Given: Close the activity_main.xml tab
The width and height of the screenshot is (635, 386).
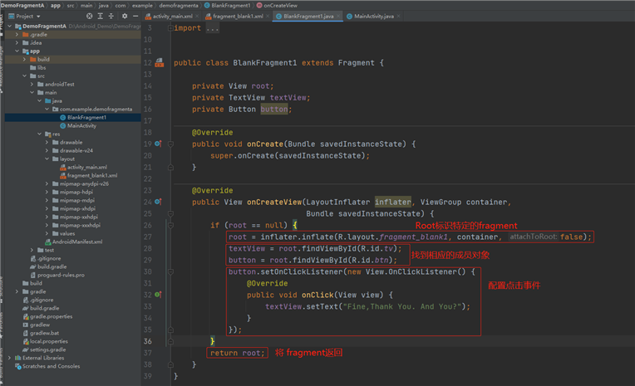Looking at the screenshot, I should coord(197,16).
